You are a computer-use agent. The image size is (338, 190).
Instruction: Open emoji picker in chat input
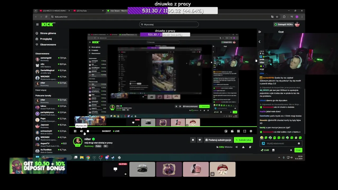299,144
